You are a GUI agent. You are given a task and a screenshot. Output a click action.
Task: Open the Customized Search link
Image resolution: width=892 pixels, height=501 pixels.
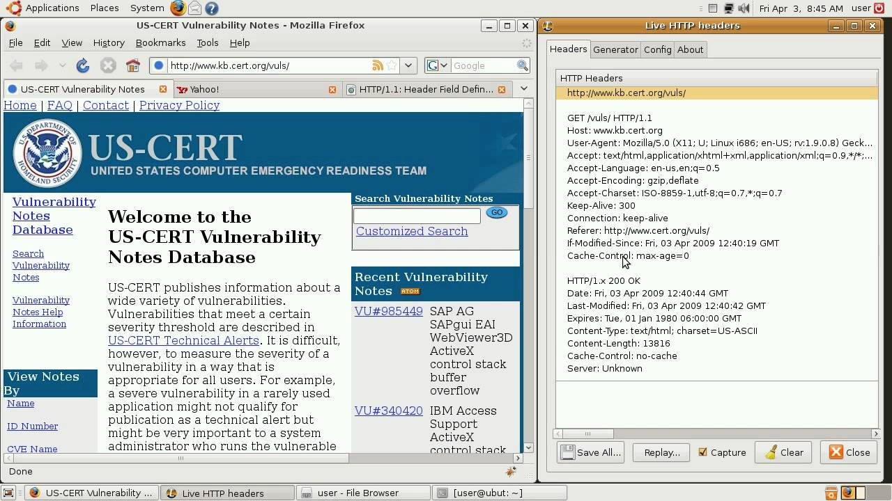[412, 231]
